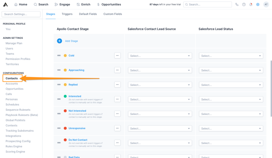Switch to the Triggers tab

point(67,14)
